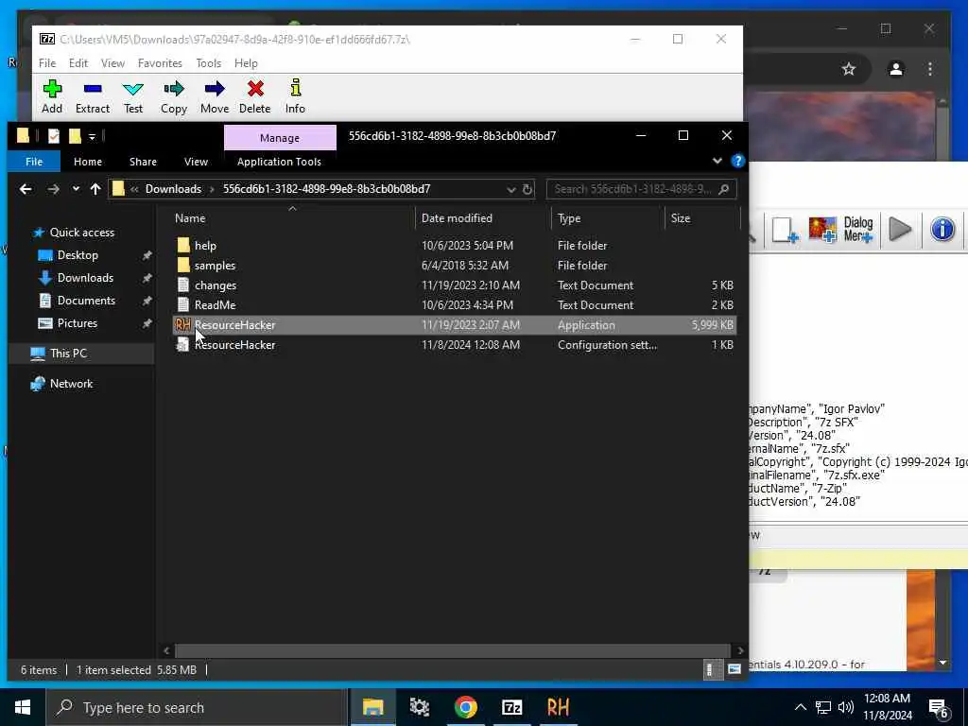The image size is (968, 726).
Task: Click Resource Hacker info icon
Action: coord(942,230)
